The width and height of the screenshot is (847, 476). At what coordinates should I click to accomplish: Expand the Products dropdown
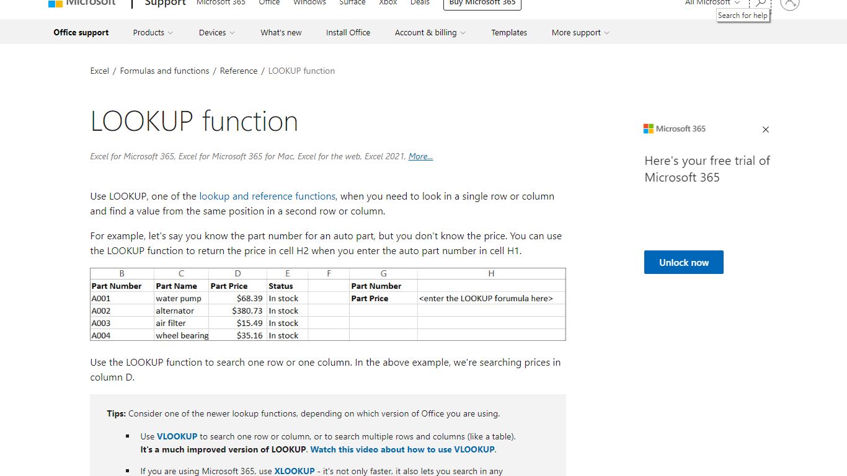click(153, 33)
